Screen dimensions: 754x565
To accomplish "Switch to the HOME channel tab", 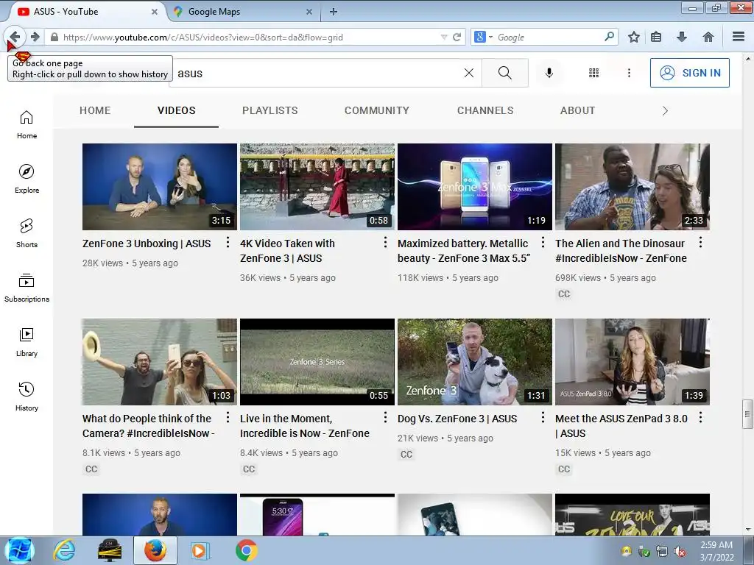I will coord(95,110).
